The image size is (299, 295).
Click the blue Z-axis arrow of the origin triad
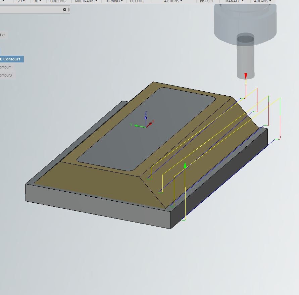click(146, 117)
